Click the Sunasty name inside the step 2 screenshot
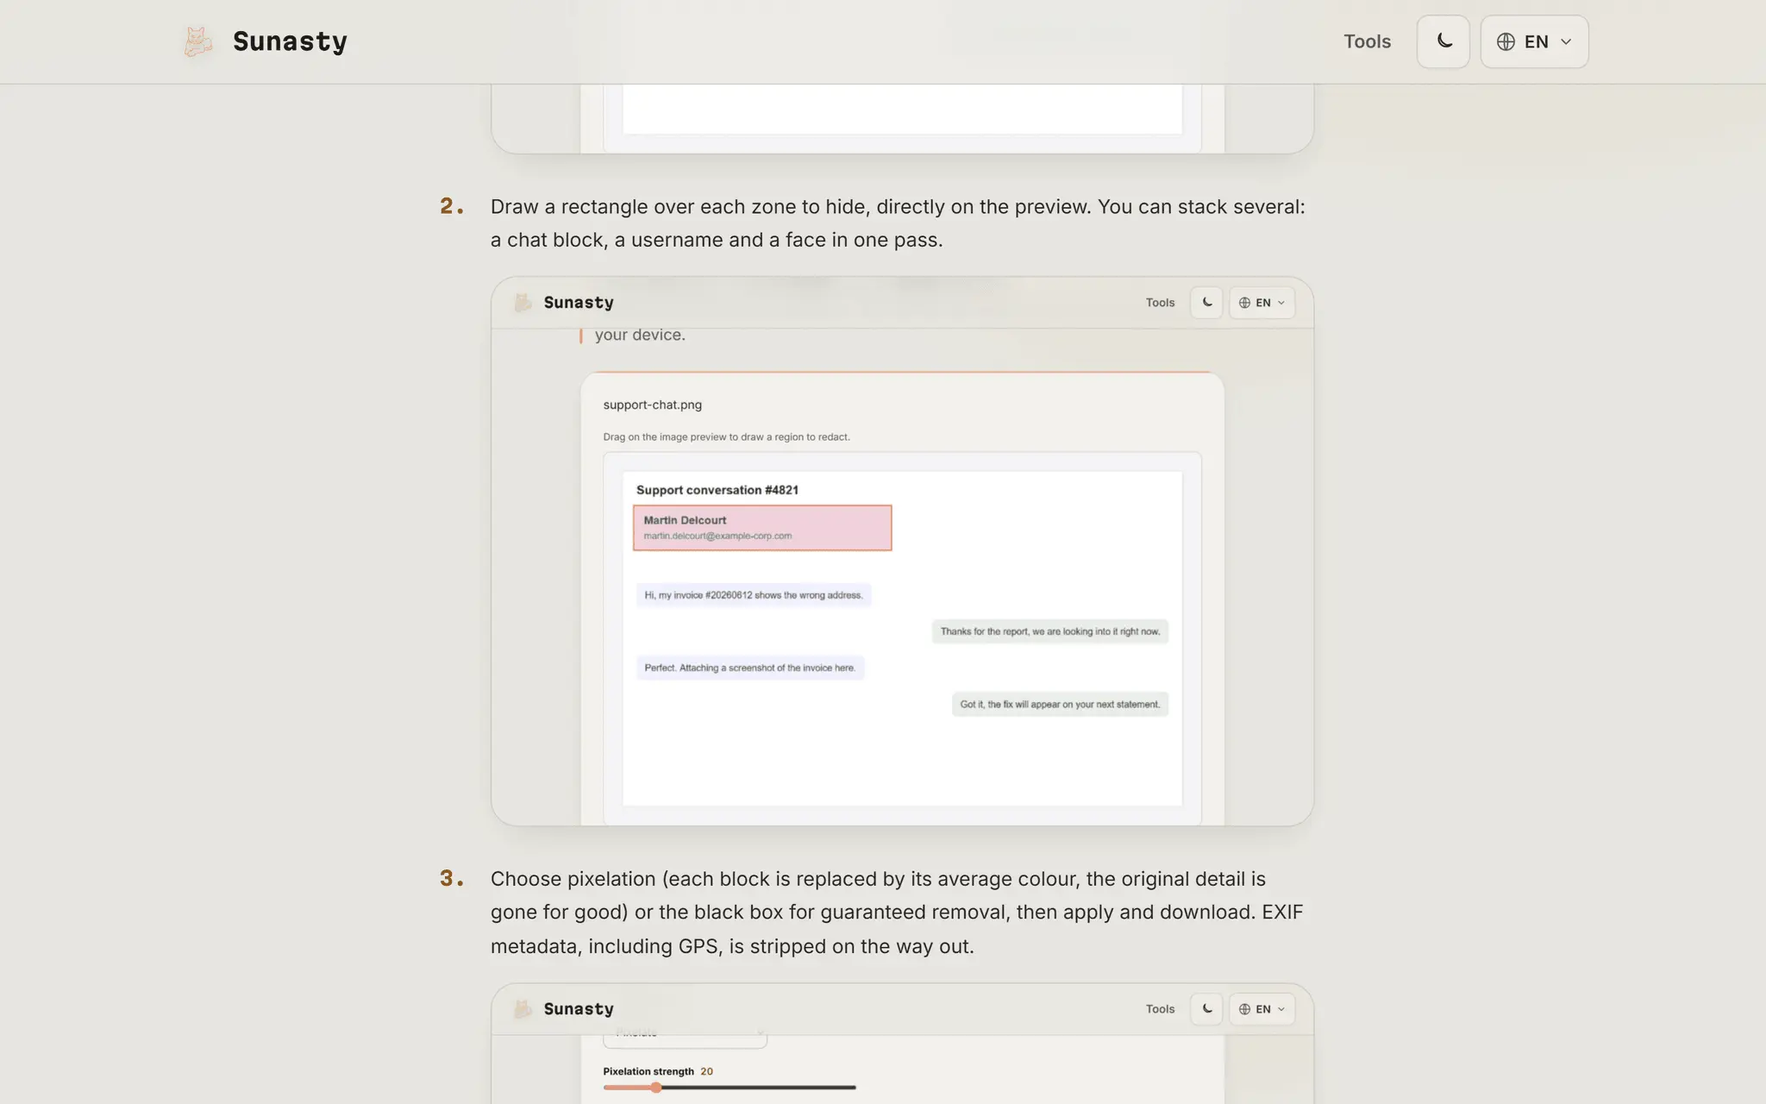The height and width of the screenshot is (1104, 1766). point(579,303)
